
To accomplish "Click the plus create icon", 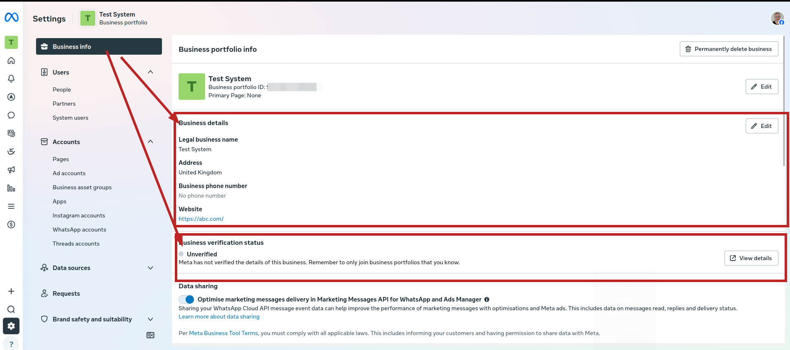I will (x=11, y=291).
